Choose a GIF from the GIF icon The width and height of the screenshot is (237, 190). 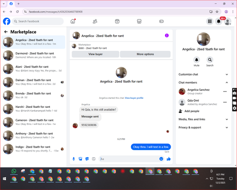(94, 159)
